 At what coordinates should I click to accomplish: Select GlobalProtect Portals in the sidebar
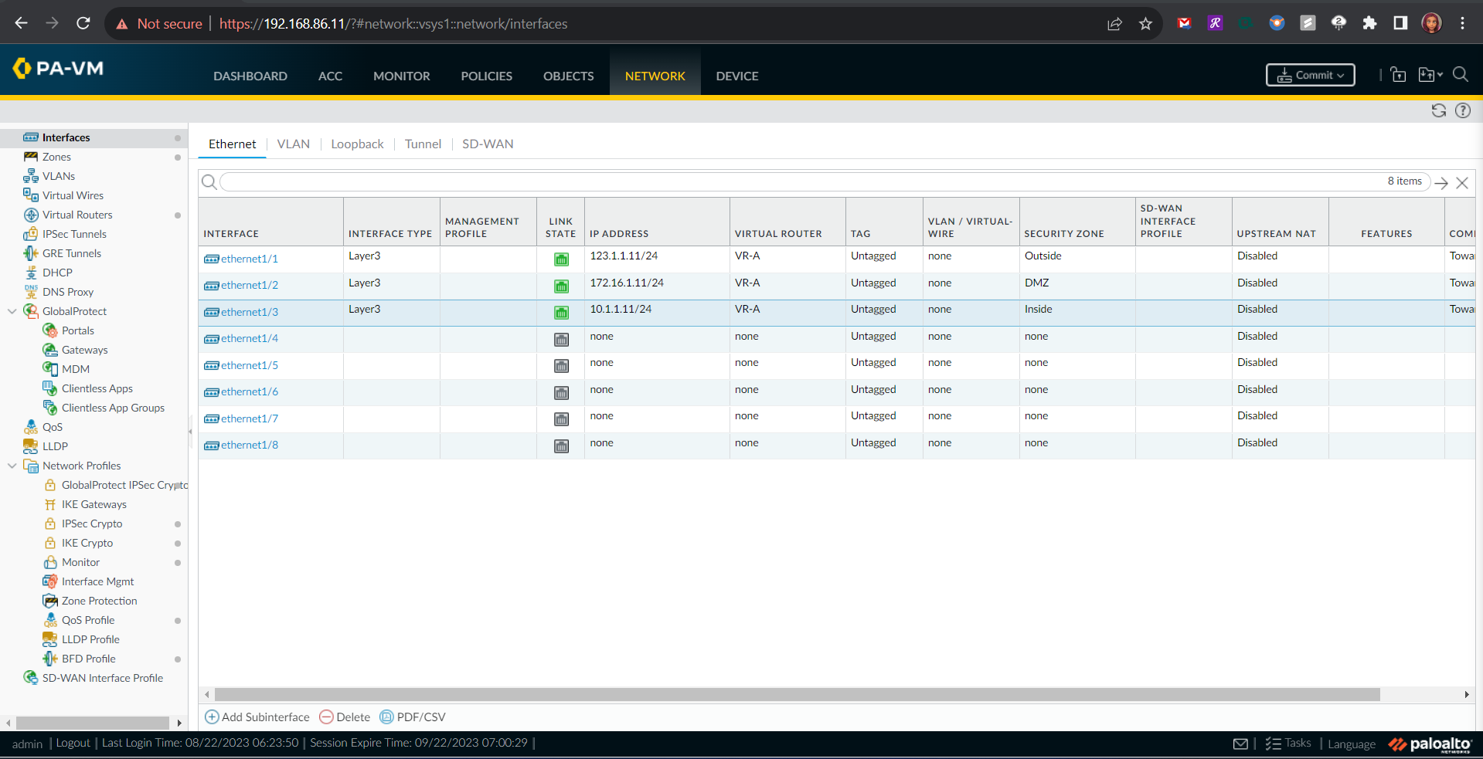[77, 330]
